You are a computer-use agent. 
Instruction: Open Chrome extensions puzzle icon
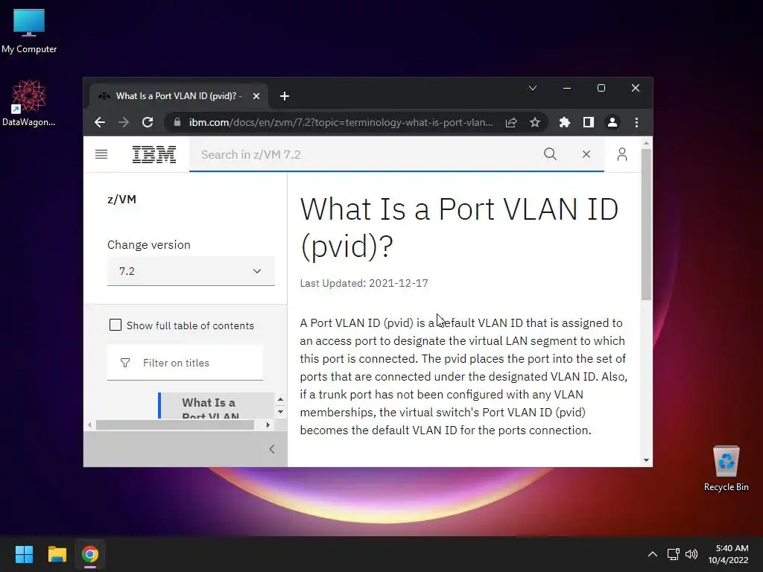coord(565,122)
